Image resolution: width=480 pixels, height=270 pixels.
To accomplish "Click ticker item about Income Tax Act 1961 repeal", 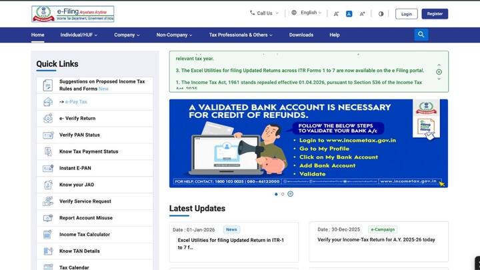I will tap(299, 84).
